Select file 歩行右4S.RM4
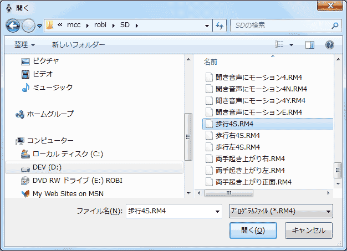This screenshot has height=251, width=347. point(237,135)
